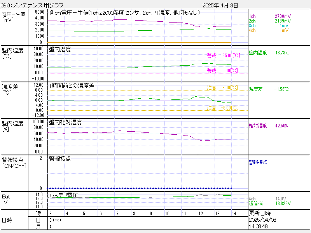This screenshot has width=311, height=233.
Task: Select the 相対湿度 42.50% readout
Action: tap(268, 126)
